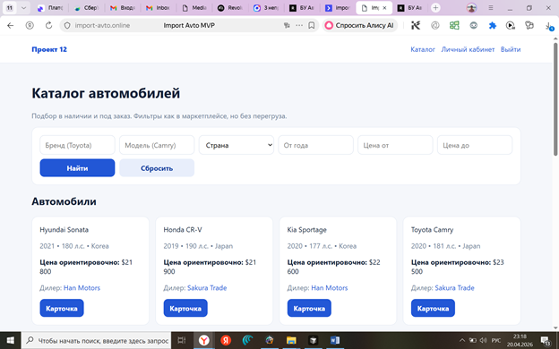This screenshot has width=559, height=349.
Task: Expand the tab list chevron
Action: 23,7
